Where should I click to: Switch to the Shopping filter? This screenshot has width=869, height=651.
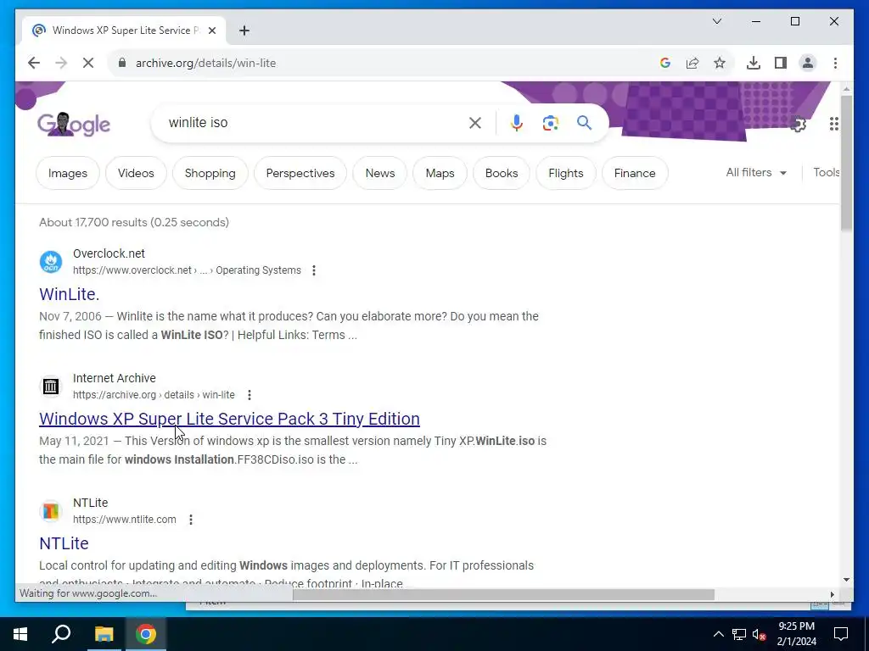pos(210,173)
